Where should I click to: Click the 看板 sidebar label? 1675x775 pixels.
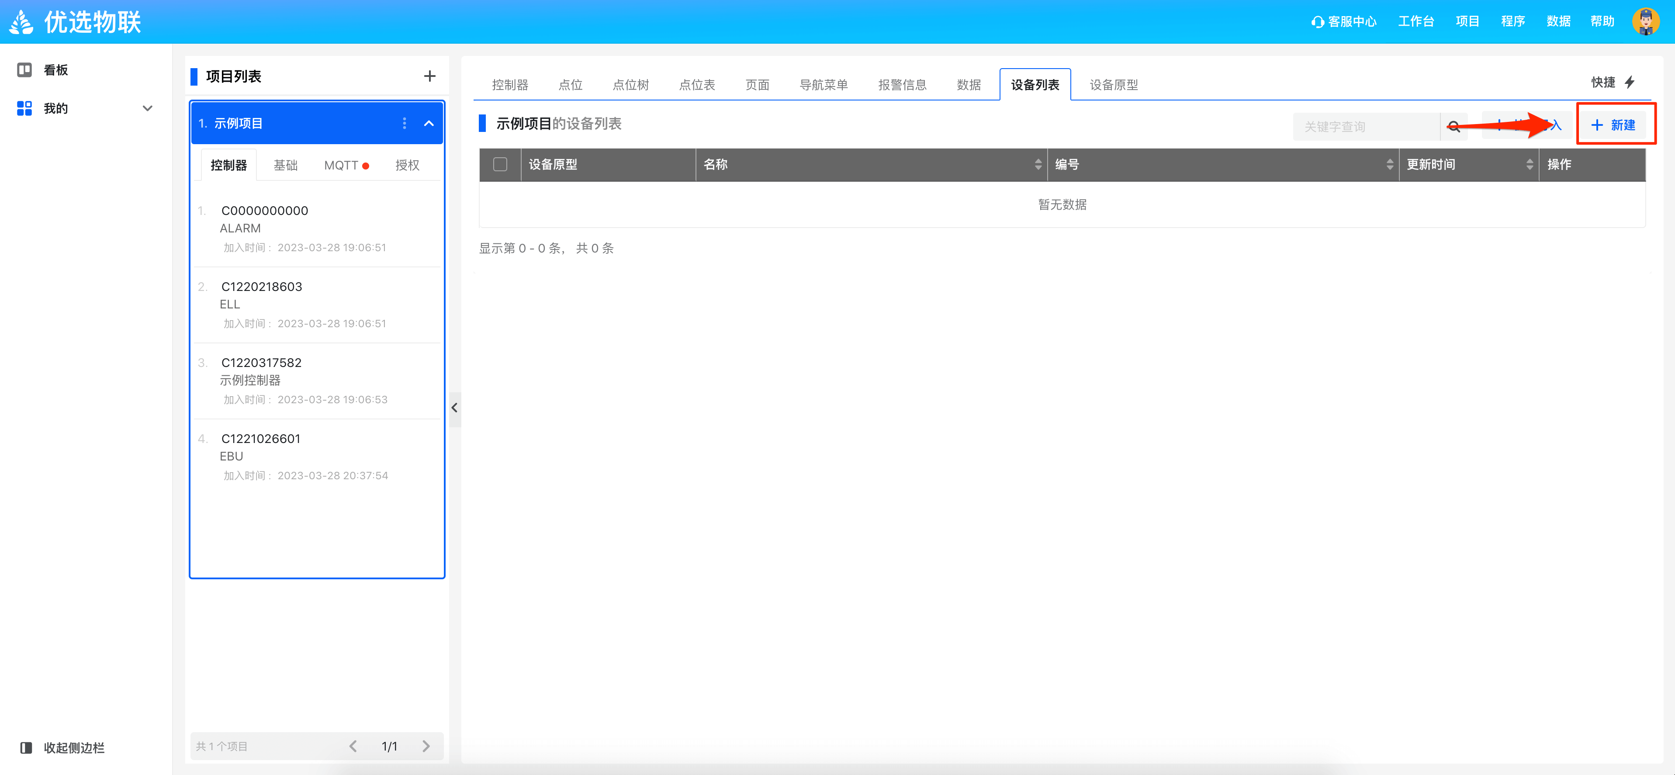pyautogui.click(x=56, y=70)
